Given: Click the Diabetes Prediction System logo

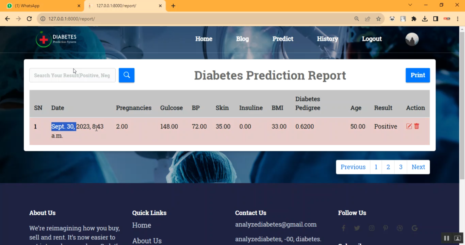Looking at the screenshot, I should (56, 39).
